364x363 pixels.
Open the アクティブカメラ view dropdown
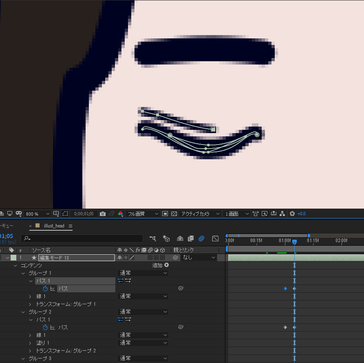[200, 214]
